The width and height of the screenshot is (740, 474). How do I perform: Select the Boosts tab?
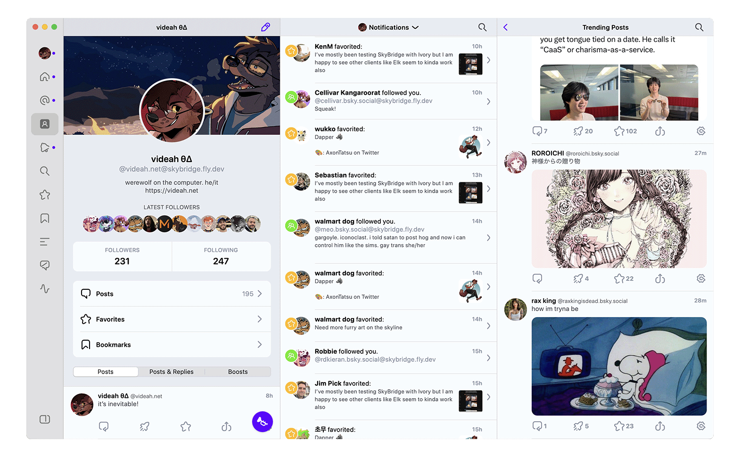pos(238,372)
